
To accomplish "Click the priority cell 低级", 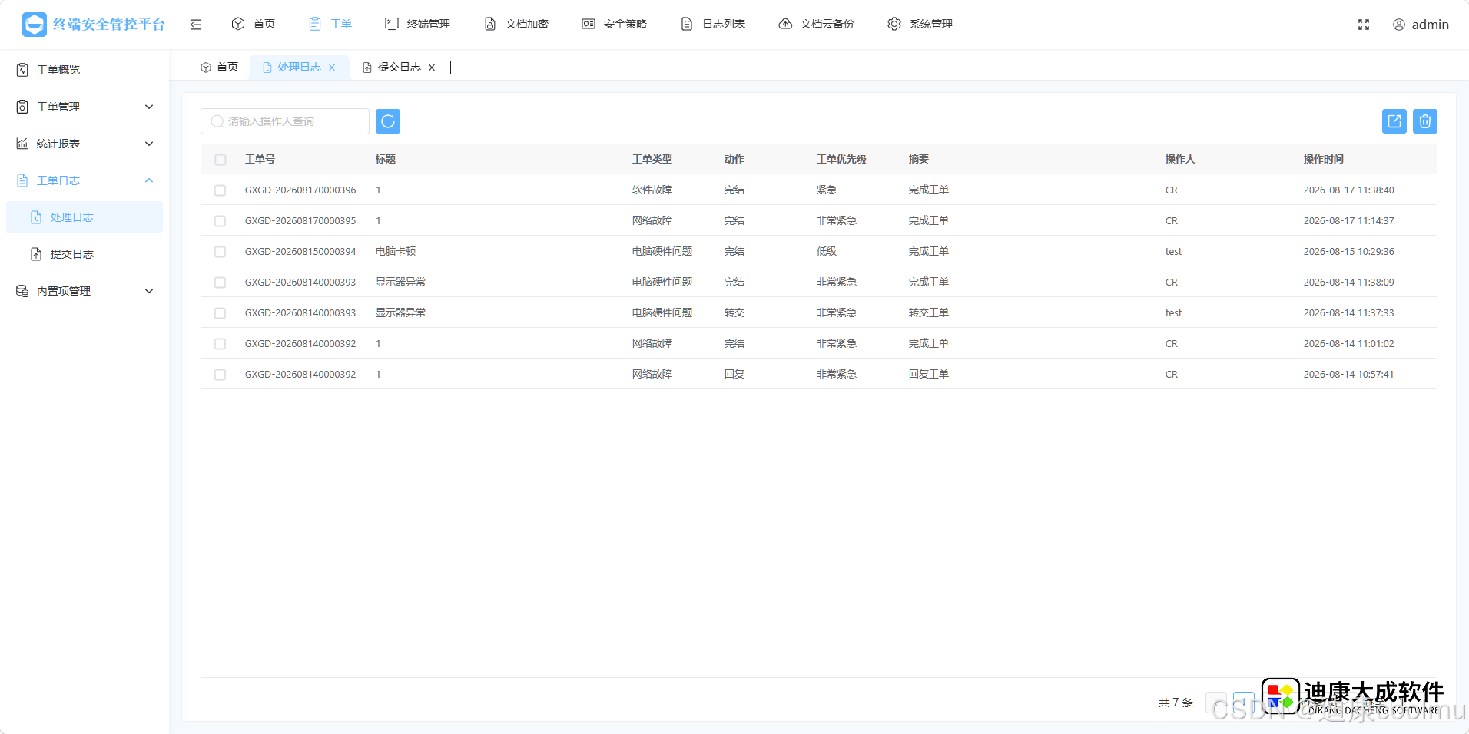I will pyautogui.click(x=827, y=251).
